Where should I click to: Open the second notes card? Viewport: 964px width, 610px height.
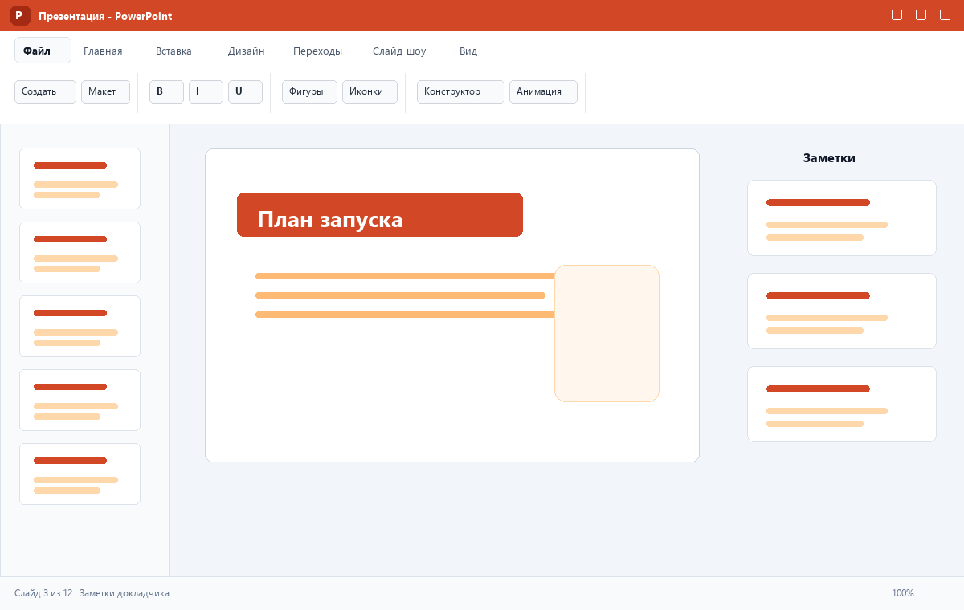pos(842,311)
